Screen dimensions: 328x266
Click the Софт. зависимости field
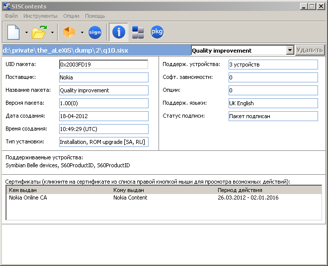pos(273,77)
